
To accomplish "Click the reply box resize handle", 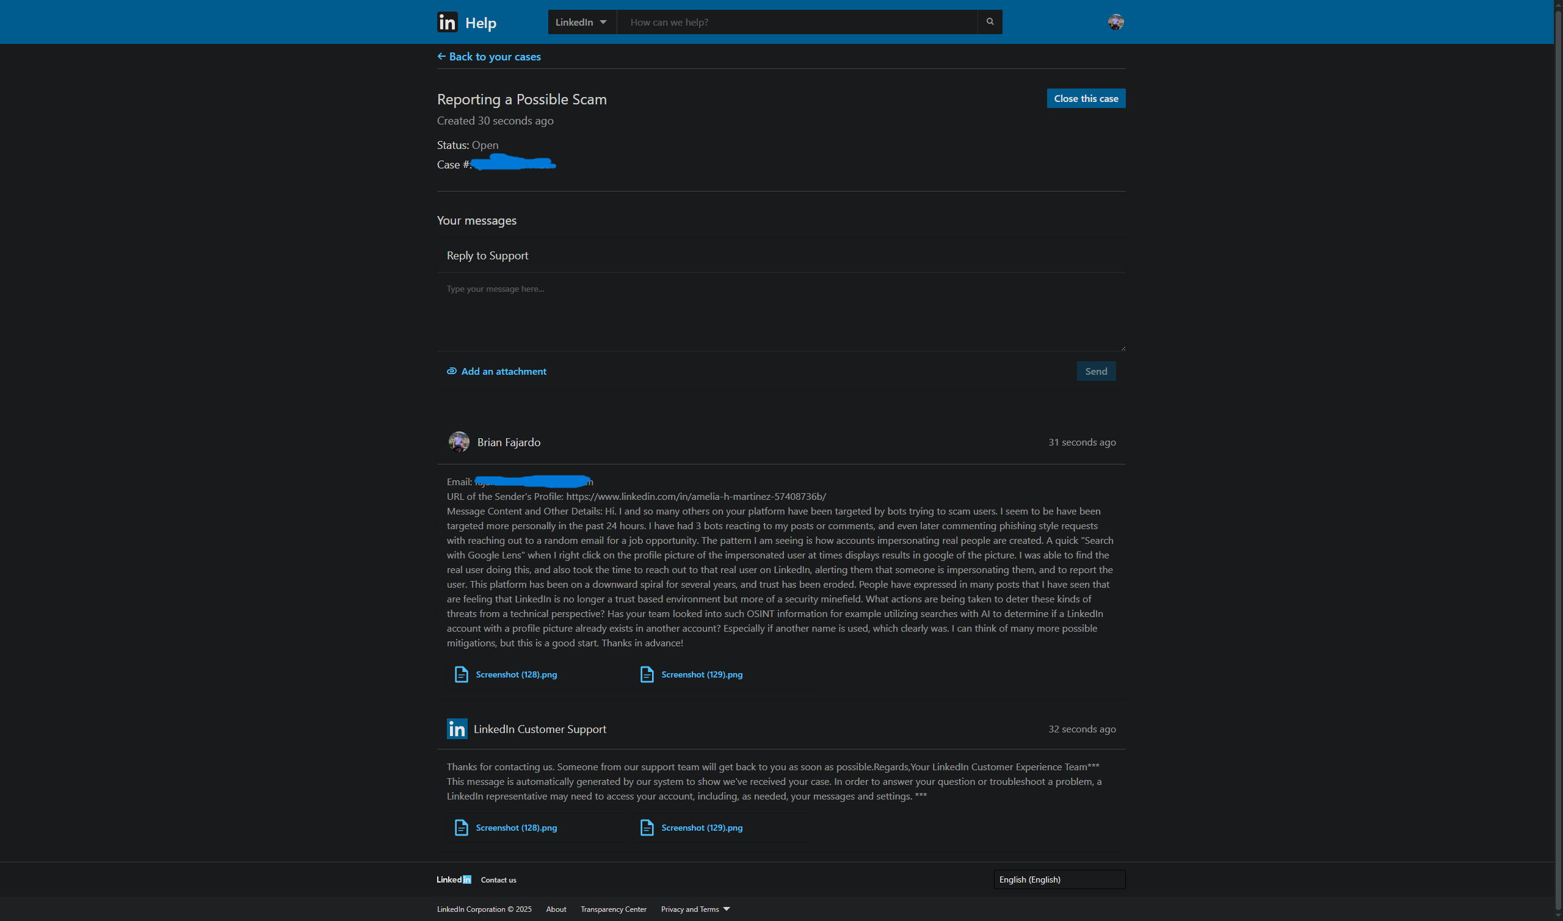I will 1122,348.
